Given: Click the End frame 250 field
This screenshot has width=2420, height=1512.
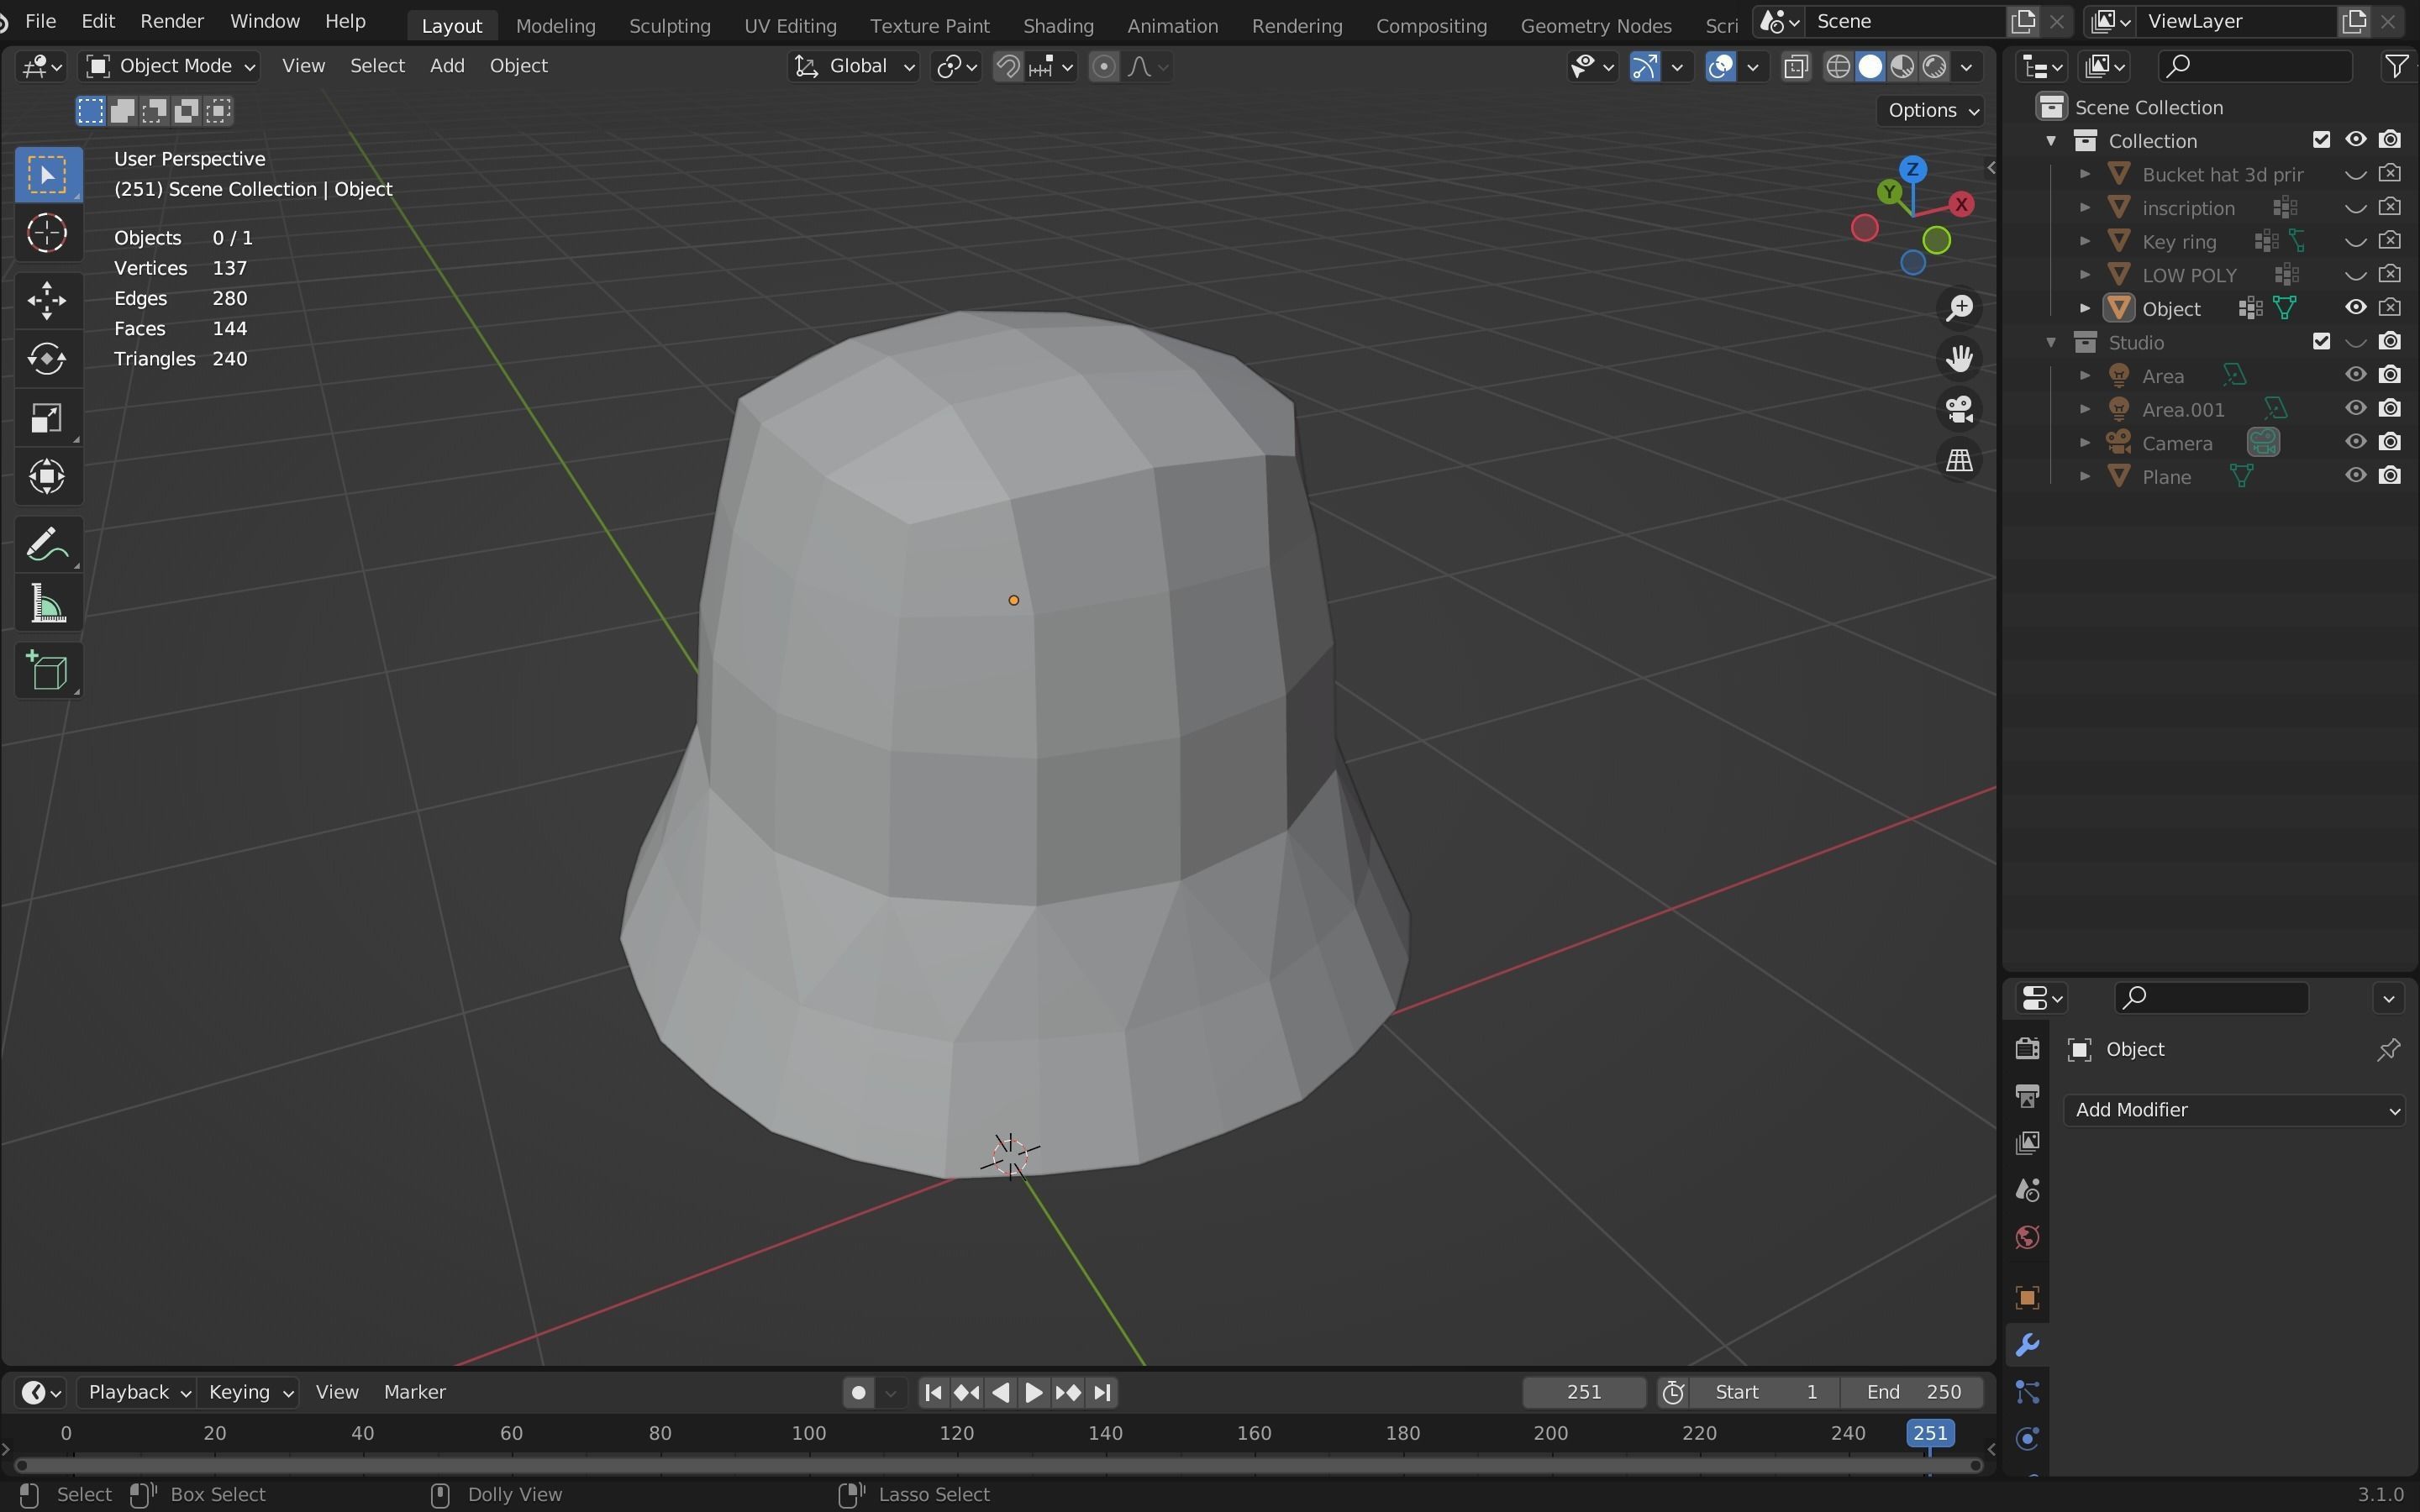Looking at the screenshot, I should (1913, 1392).
